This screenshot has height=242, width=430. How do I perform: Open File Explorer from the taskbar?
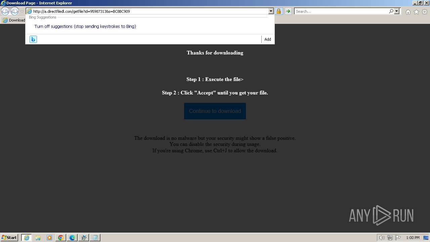click(x=38, y=238)
